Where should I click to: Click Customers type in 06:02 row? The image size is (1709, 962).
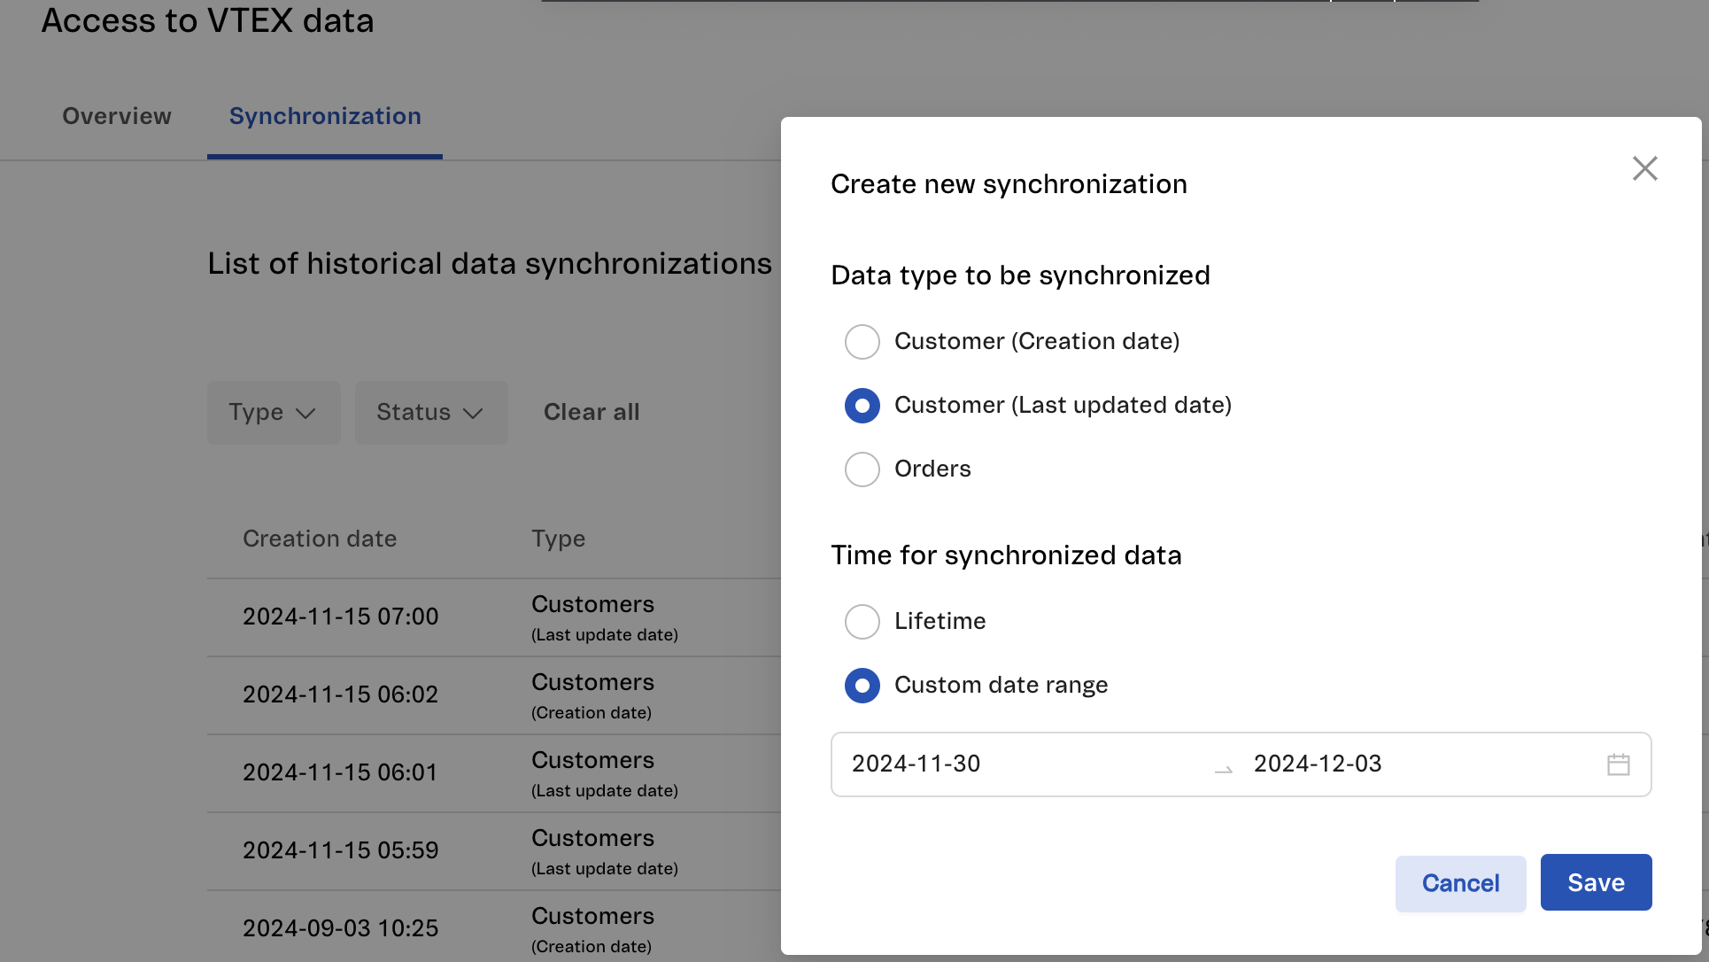(x=592, y=682)
